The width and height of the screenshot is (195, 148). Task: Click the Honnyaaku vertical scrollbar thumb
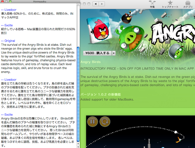click(78, 94)
